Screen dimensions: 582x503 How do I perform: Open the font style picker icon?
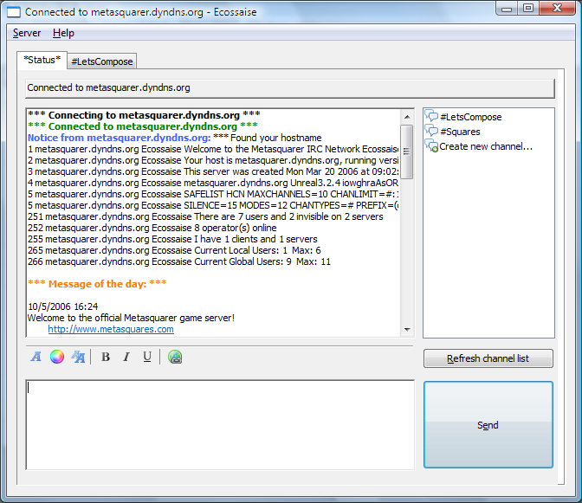tap(36, 357)
